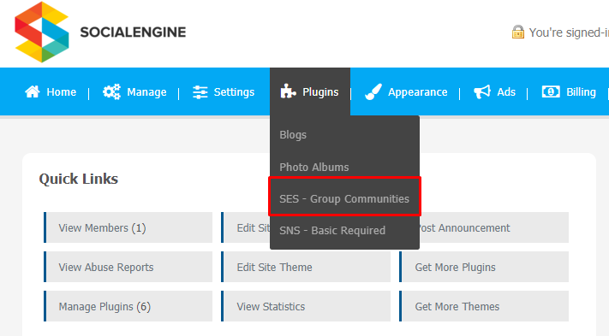Expand the Appearance menu

coord(417,92)
